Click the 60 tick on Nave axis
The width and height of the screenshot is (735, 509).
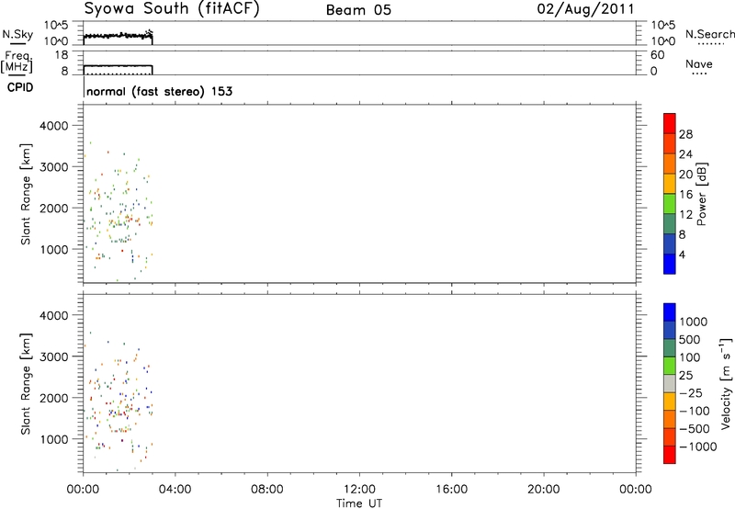click(x=657, y=55)
